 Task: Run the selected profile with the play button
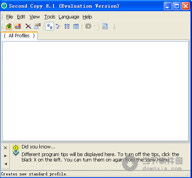(x=88, y=26)
